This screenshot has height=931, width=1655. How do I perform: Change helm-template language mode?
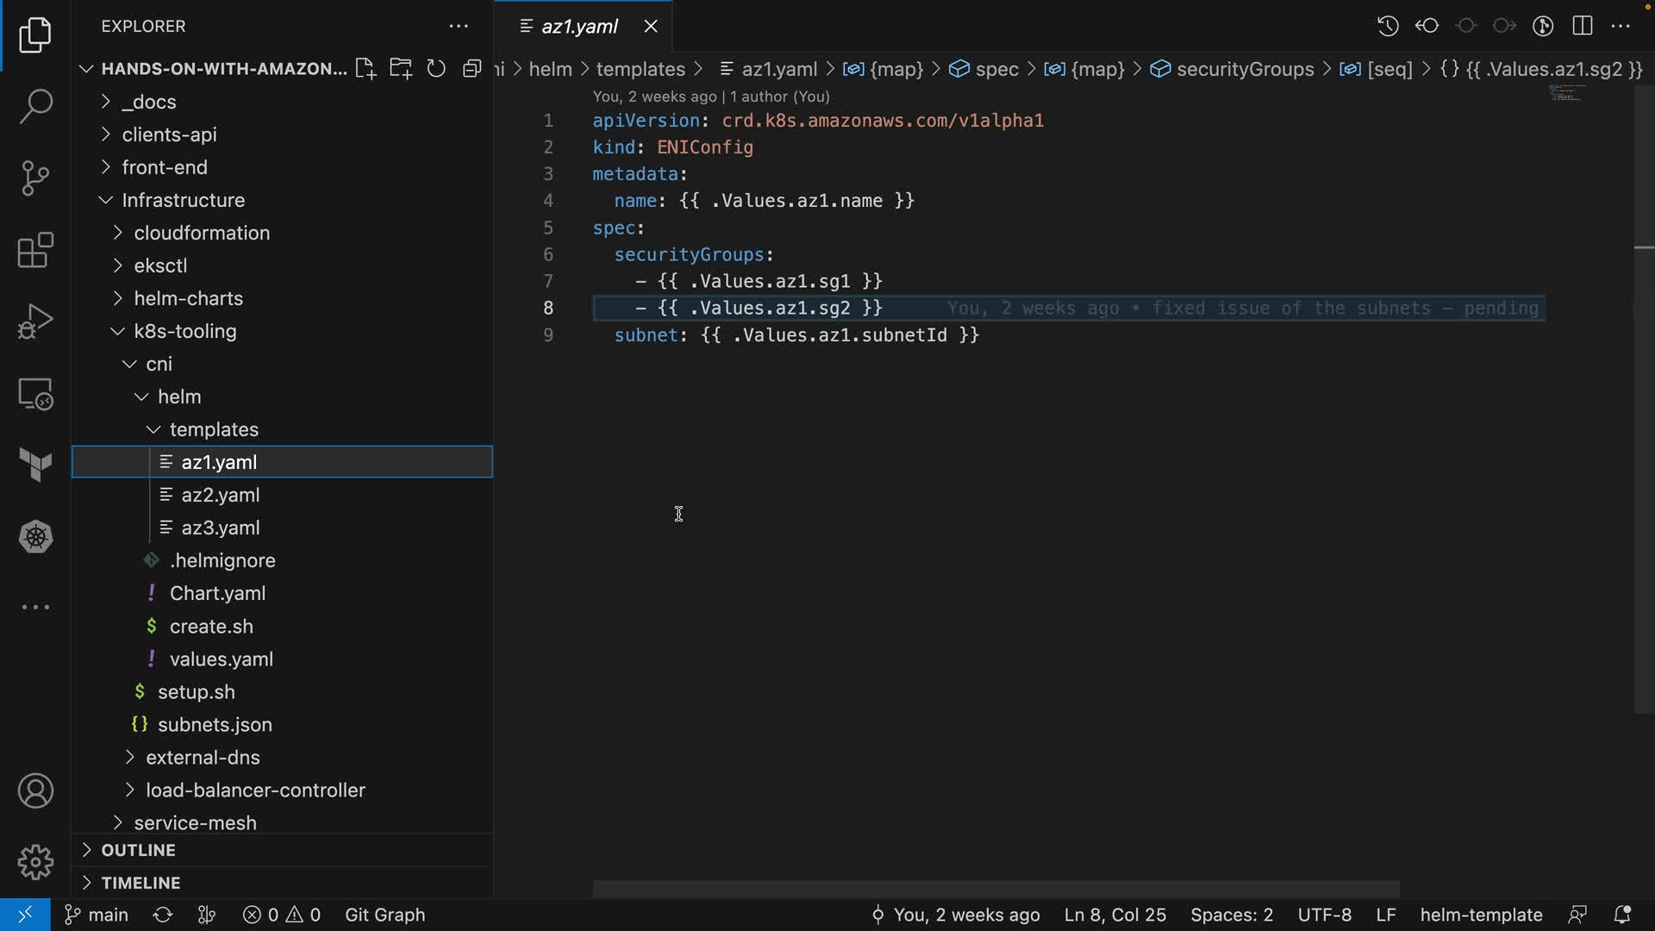pos(1481,915)
